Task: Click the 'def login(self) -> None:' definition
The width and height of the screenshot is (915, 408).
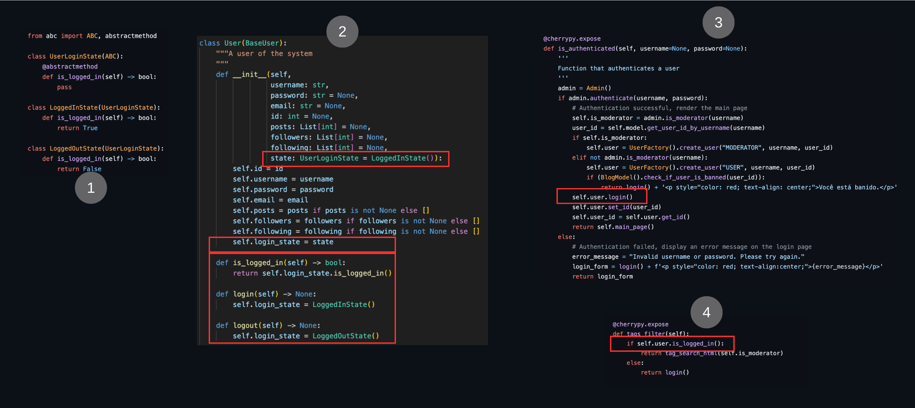Action: pyautogui.click(x=266, y=294)
